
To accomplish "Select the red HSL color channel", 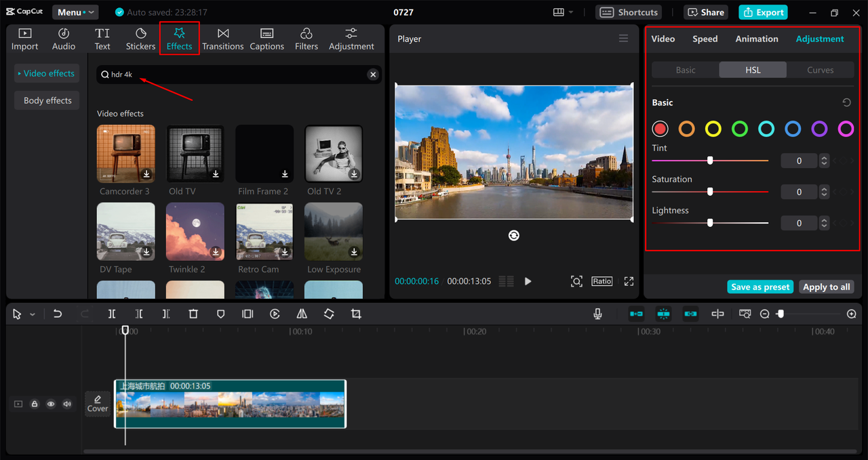I will click(660, 129).
